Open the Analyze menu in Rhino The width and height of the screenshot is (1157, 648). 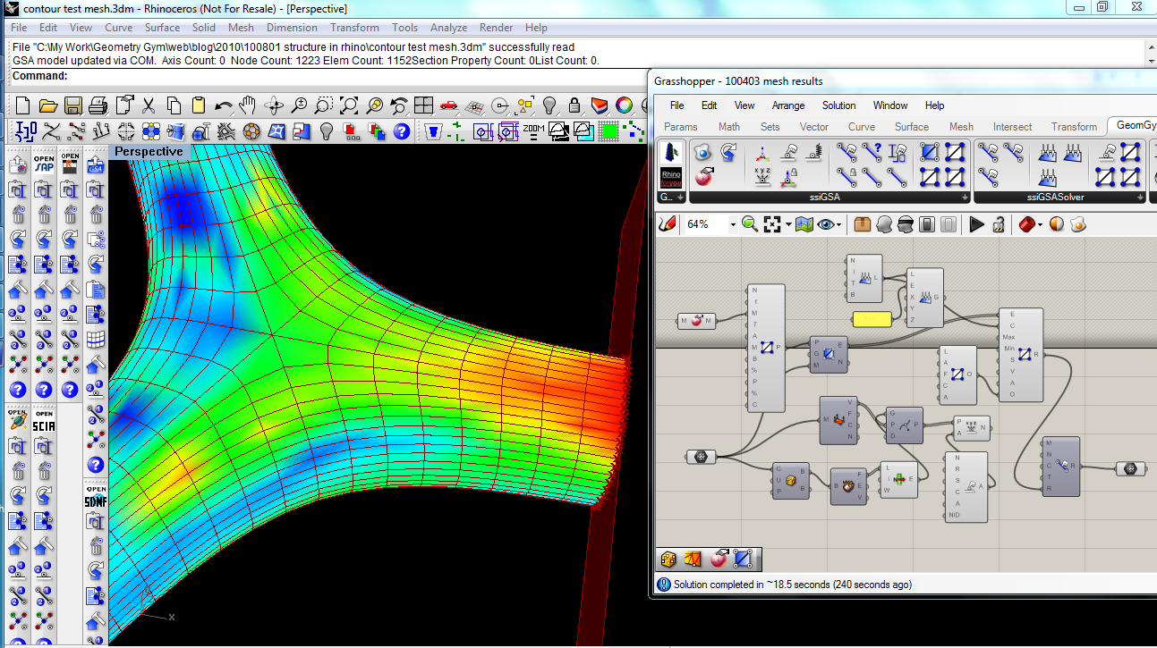(448, 28)
